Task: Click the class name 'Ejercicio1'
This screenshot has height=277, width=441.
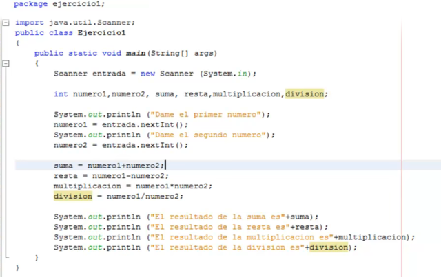Action: 101,33
